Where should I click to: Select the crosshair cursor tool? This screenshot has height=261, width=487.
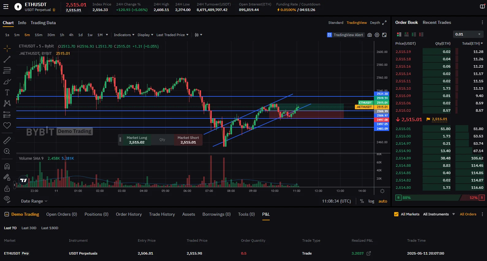(x=7, y=48)
